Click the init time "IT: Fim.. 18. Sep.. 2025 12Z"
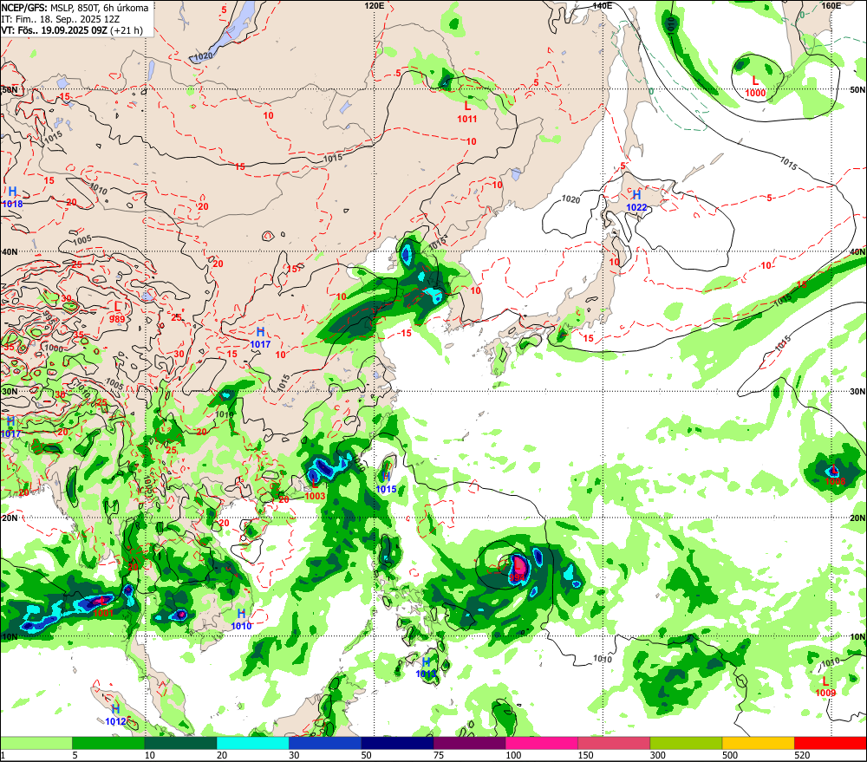The width and height of the screenshot is (867, 762). (61, 19)
